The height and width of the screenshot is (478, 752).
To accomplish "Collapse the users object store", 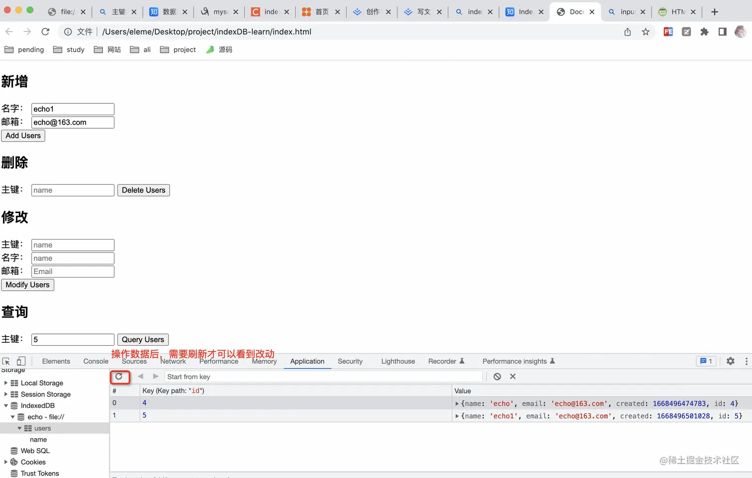I will pyautogui.click(x=19, y=428).
